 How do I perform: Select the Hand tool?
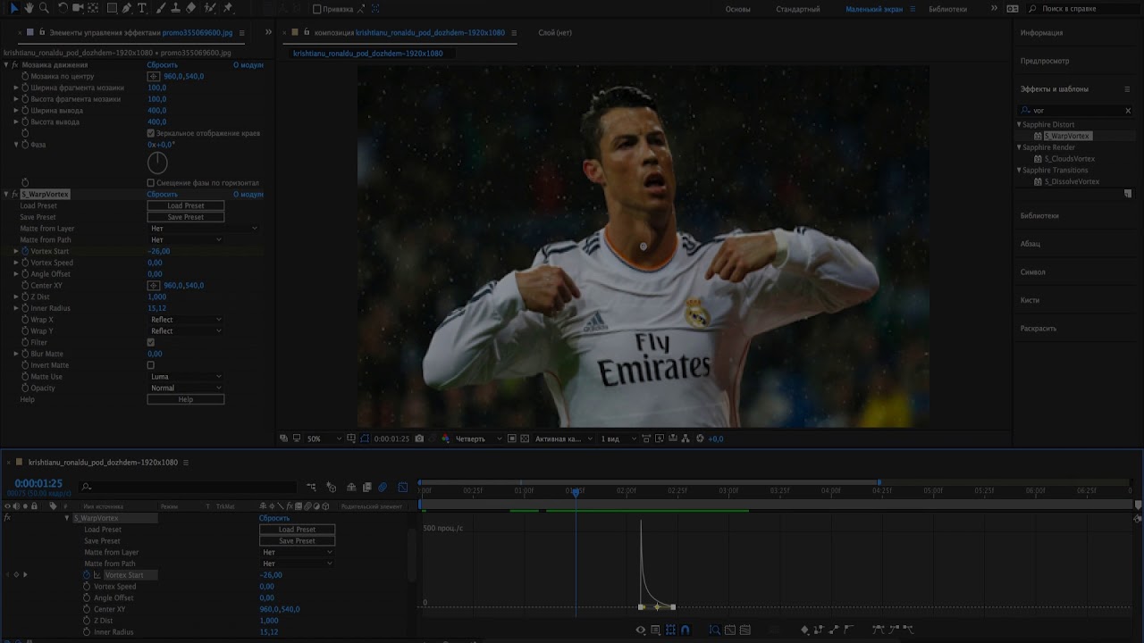point(29,8)
